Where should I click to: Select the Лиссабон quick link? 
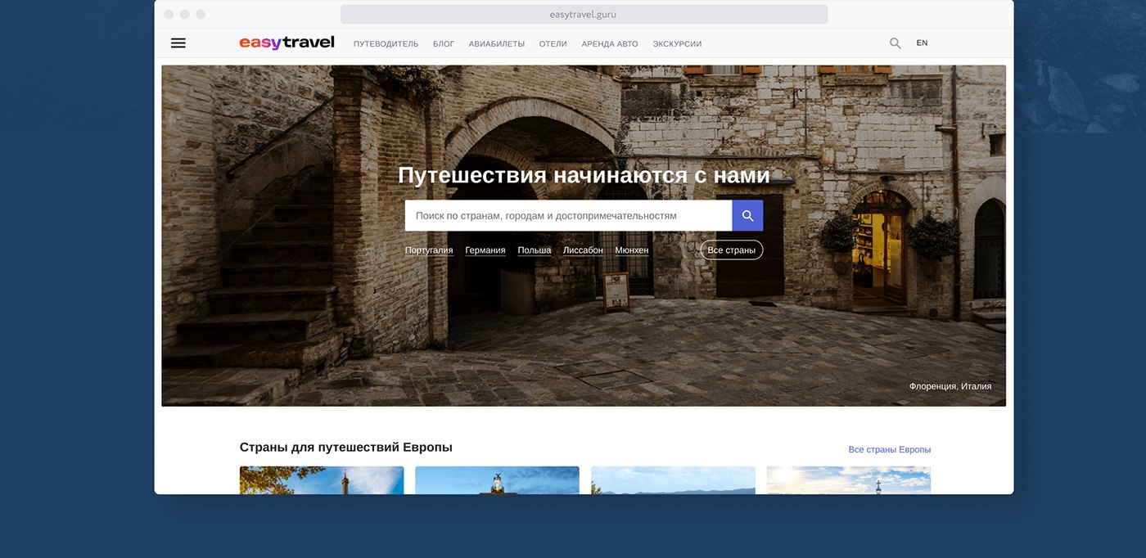point(583,250)
